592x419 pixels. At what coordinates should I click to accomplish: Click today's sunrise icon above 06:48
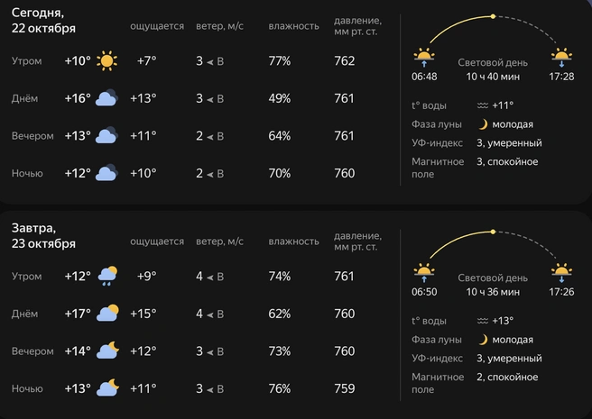[422, 58]
